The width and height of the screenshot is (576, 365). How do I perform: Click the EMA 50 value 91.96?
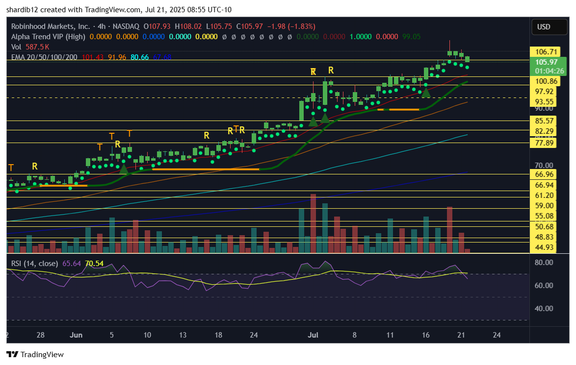(x=117, y=57)
